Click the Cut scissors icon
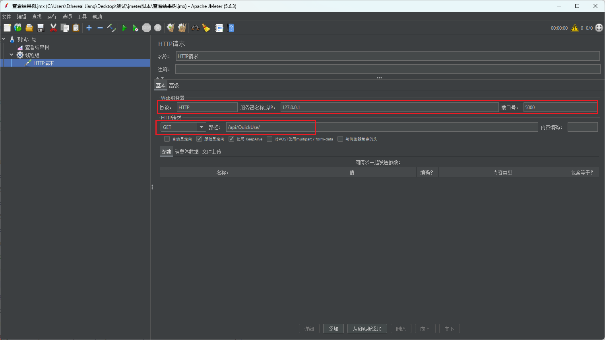Screen dimensions: 605x340 tap(53, 28)
